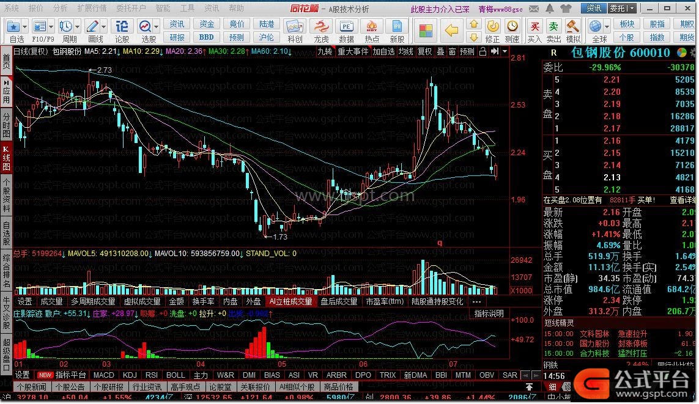699x404 pixels.
Task: Click the four-color grid layout icon
Action: pos(426,31)
